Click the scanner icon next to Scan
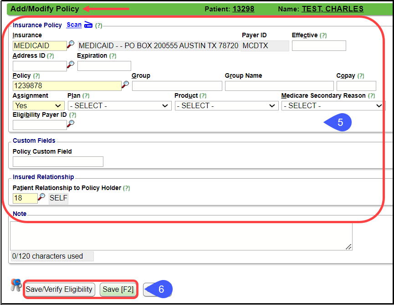394x305 pixels. point(88,25)
